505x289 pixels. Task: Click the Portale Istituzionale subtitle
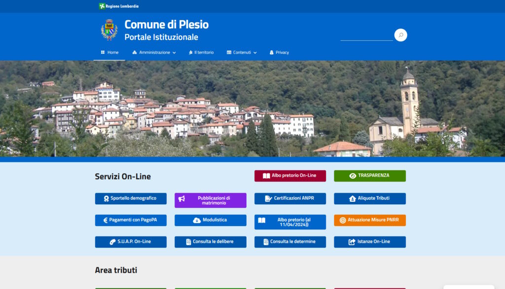161,37
